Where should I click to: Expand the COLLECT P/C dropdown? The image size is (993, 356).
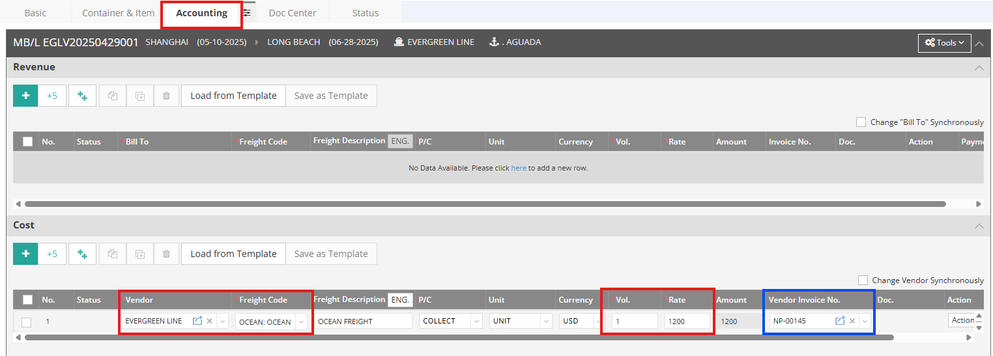click(x=476, y=321)
